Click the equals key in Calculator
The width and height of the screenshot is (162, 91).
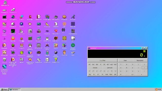click(141, 74)
